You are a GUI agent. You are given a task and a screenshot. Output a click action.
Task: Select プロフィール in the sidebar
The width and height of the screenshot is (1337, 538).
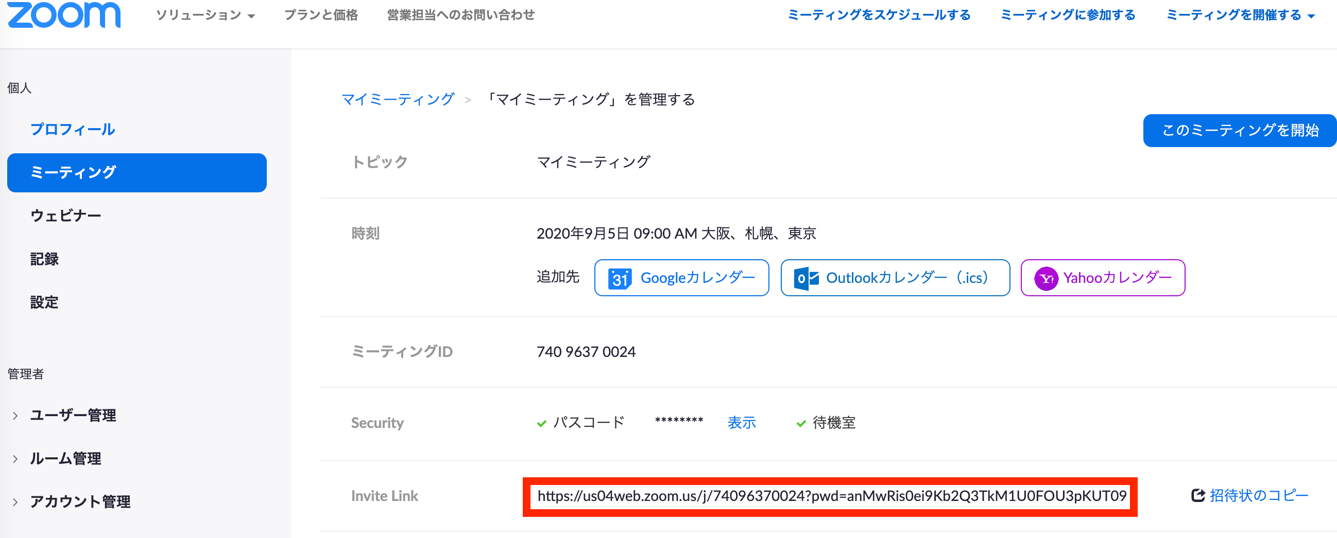73,130
